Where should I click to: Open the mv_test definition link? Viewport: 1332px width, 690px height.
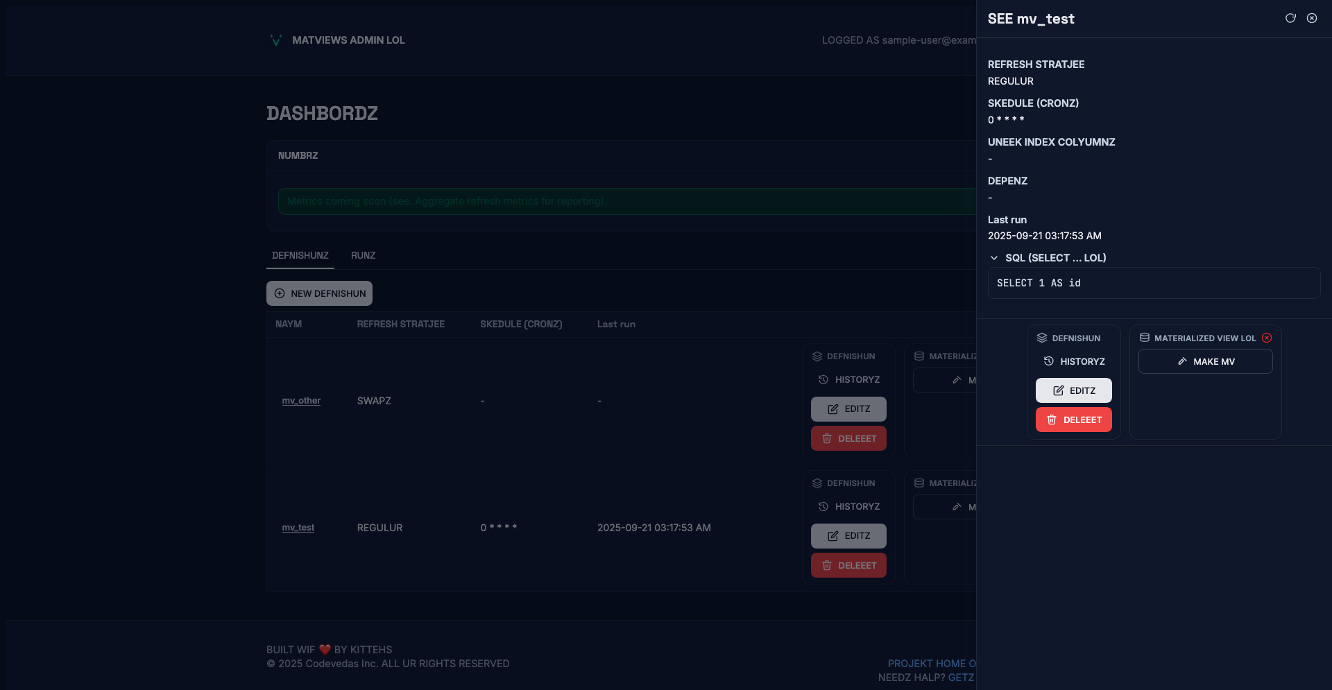pyautogui.click(x=298, y=528)
